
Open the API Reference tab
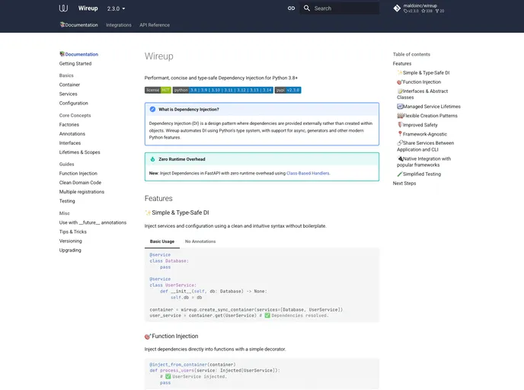tap(155, 25)
